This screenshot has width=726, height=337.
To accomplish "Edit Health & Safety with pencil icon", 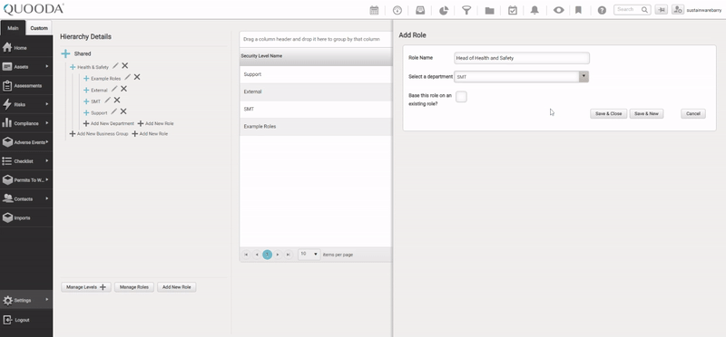I will [115, 66].
